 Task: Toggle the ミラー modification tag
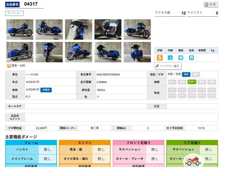(x=182, y=90)
